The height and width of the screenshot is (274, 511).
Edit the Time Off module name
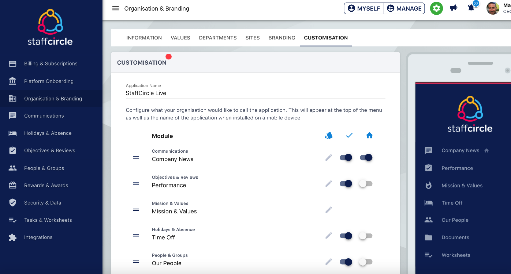(329, 236)
